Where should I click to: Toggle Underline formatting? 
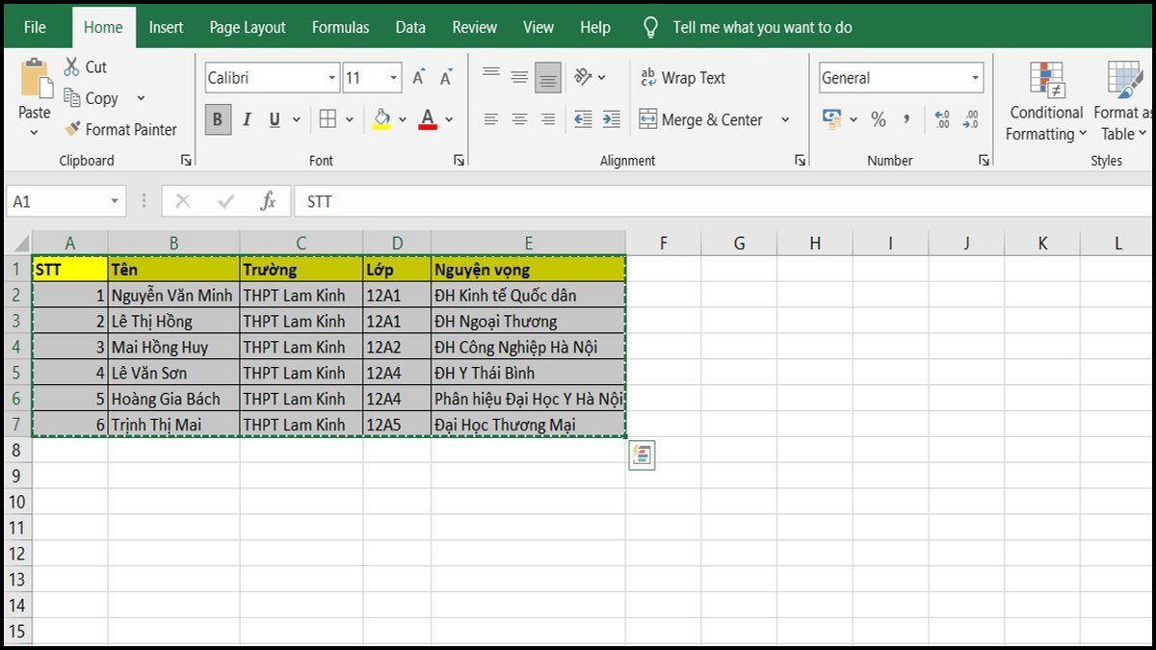pos(275,119)
